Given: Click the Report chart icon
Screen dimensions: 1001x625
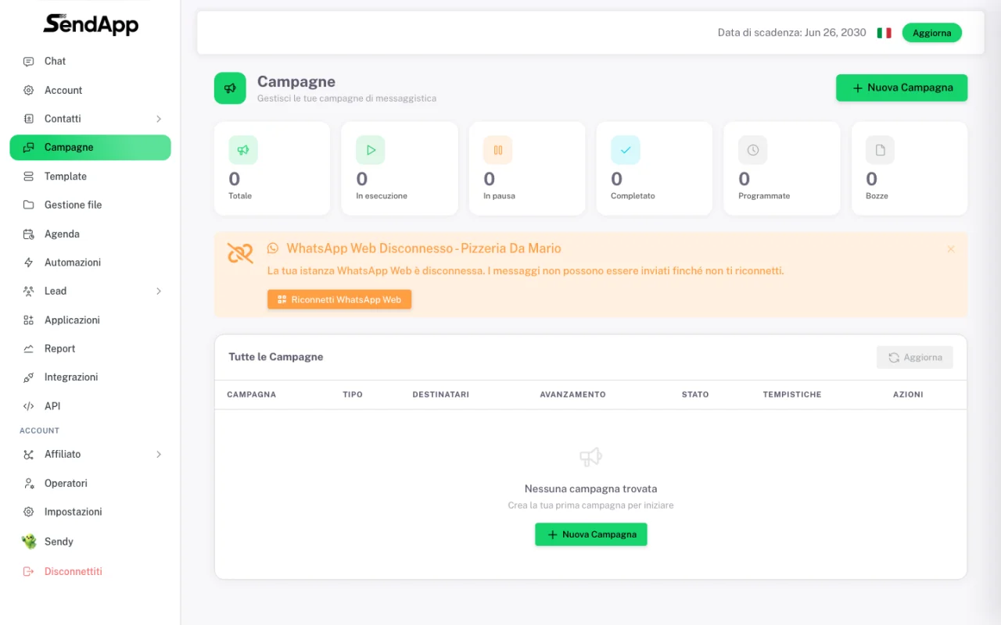Looking at the screenshot, I should (29, 348).
